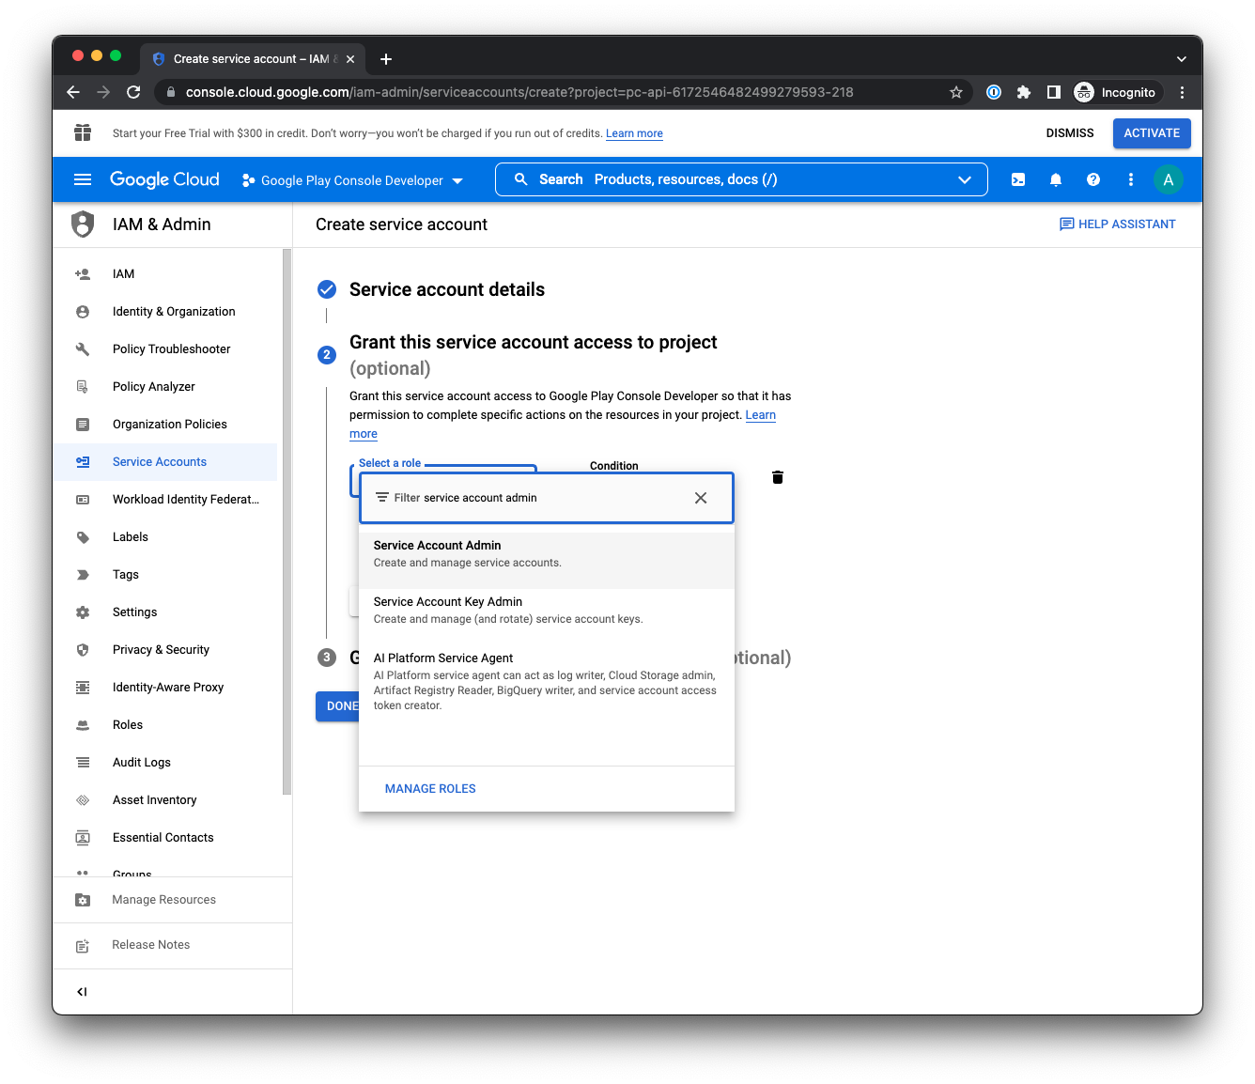Go back in browser history
1255x1084 pixels.
[73, 92]
